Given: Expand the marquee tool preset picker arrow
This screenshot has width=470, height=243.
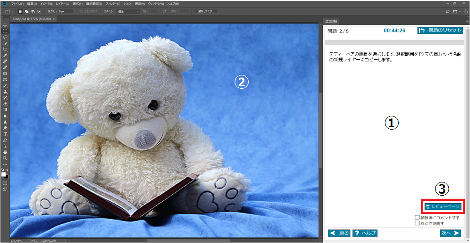Looking at the screenshot, I should (x=12, y=12).
